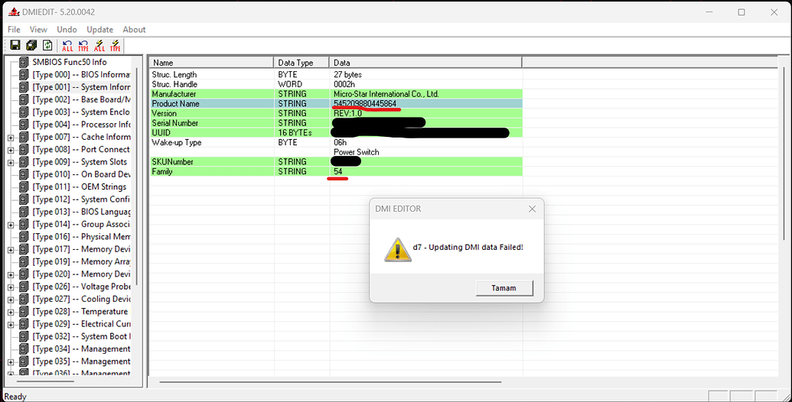The image size is (792, 402).
Task: Click the yellow warning icon in the dialog
Action: click(x=397, y=249)
